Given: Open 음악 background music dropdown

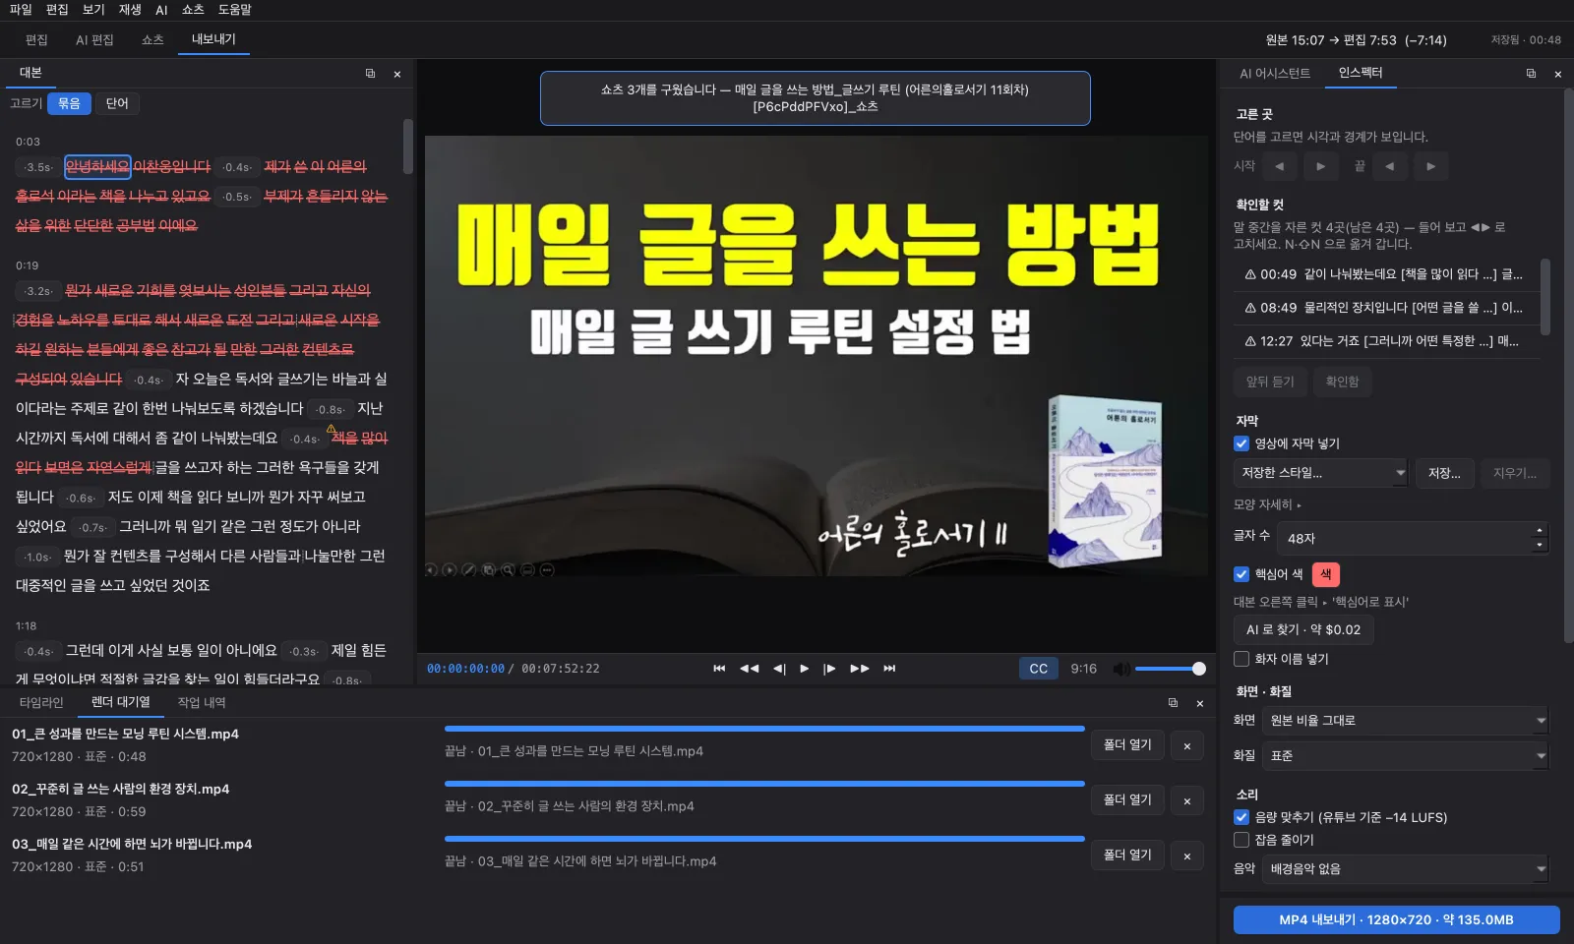Looking at the screenshot, I should tap(1406, 869).
